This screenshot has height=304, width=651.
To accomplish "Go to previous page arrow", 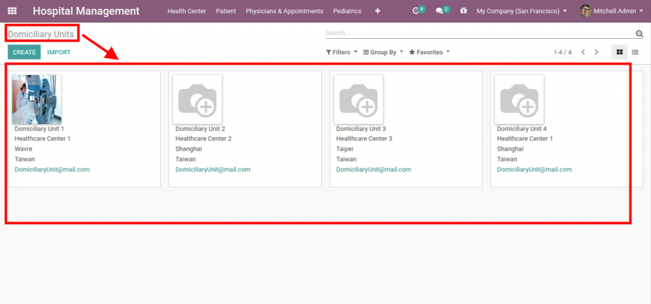I will [582, 52].
